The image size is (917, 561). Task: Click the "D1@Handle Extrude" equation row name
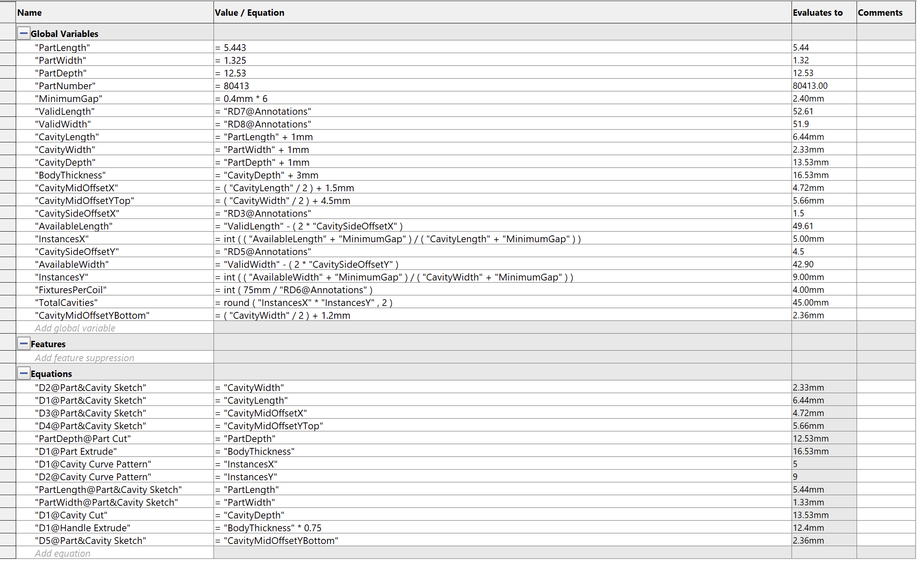tap(83, 528)
